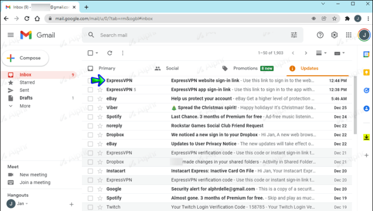
Task: Refresh the inbox with the reload icon
Action: click(110, 53)
